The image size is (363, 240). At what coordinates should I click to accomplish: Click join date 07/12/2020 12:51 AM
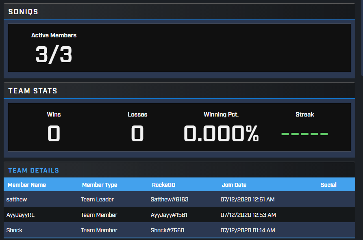(x=248, y=199)
